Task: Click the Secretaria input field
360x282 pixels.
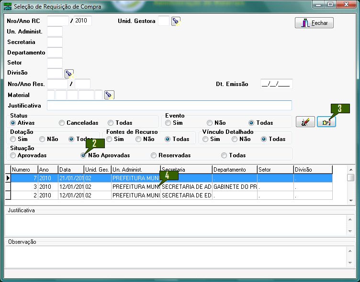Action: (x=55, y=42)
